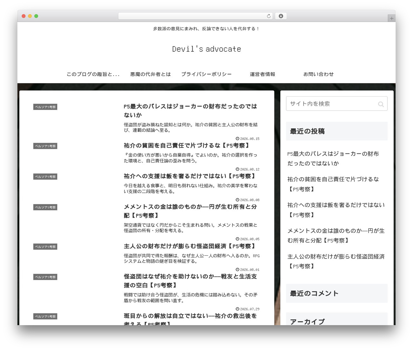Viewport: 413px width, 350px height.
Task: Click excerpt starting 今日を越える食事と
Action: point(190,189)
